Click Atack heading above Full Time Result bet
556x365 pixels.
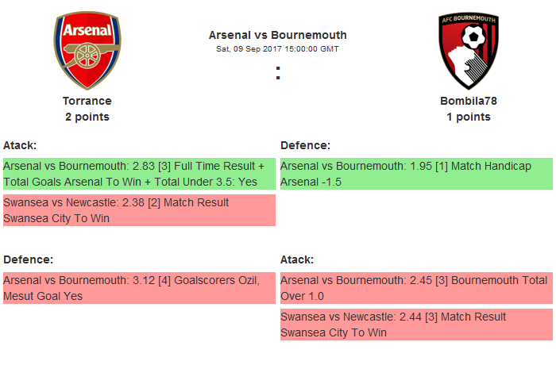(20, 145)
